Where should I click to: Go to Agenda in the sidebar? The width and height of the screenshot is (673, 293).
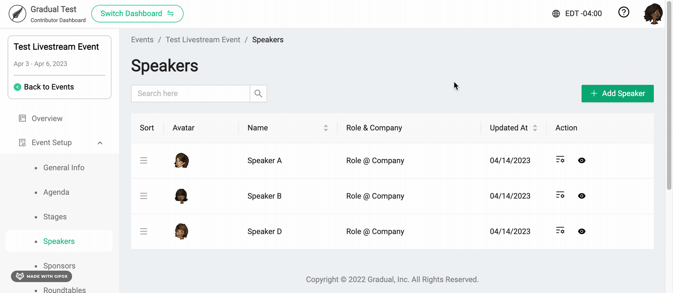pyautogui.click(x=56, y=192)
